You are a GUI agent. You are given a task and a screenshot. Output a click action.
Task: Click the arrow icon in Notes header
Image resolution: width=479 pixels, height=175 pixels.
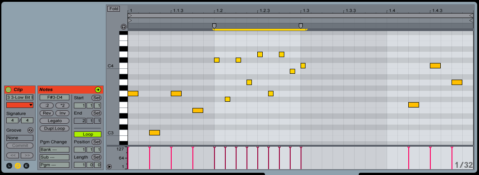tap(98, 90)
